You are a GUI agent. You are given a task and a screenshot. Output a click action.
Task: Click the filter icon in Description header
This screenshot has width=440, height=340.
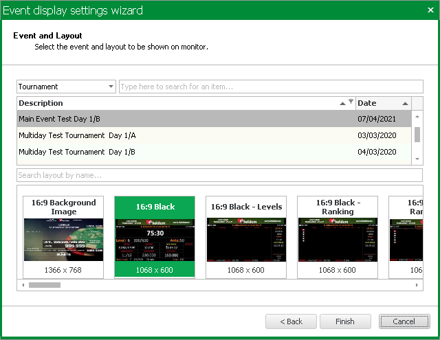point(351,102)
